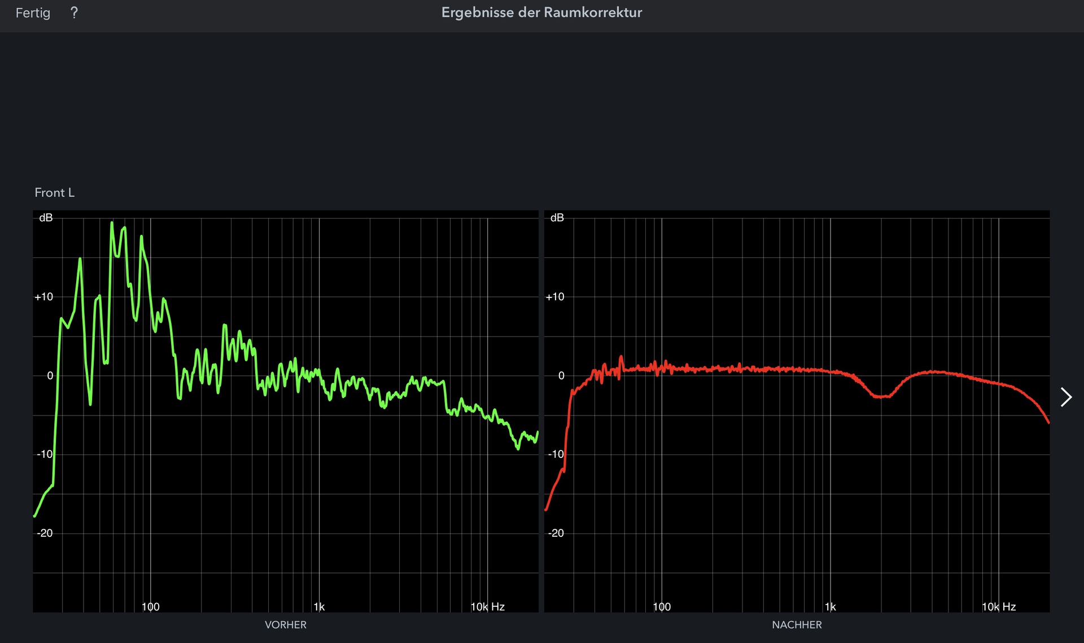Select the Front L channel label
The image size is (1084, 643).
[x=54, y=193]
